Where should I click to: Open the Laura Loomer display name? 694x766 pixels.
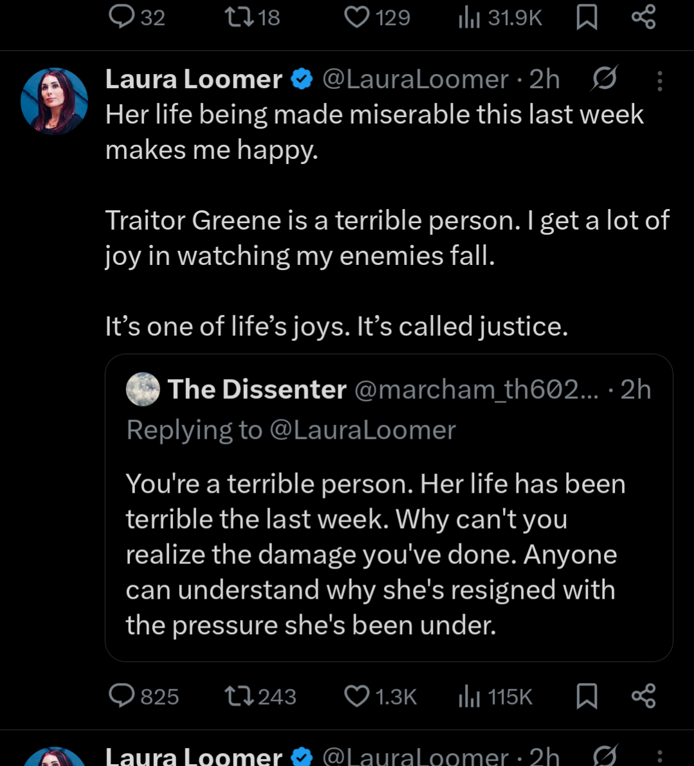194,79
